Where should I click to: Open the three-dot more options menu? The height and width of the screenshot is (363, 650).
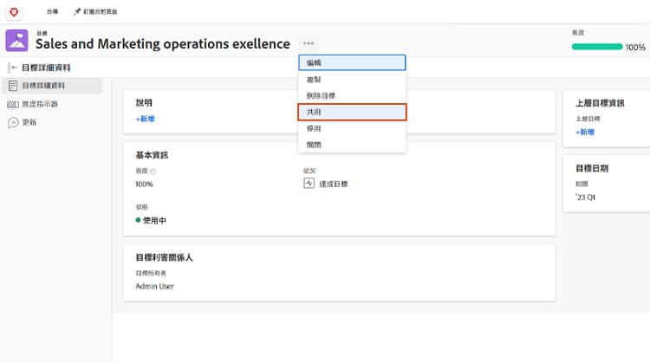click(x=309, y=42)
